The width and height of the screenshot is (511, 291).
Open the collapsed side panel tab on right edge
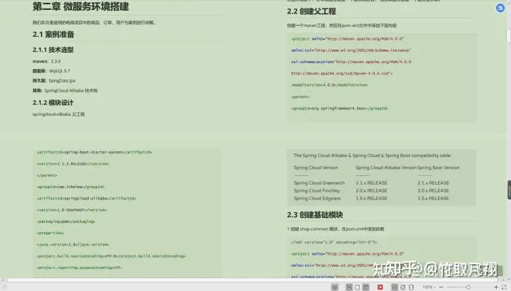pos(509,190)
